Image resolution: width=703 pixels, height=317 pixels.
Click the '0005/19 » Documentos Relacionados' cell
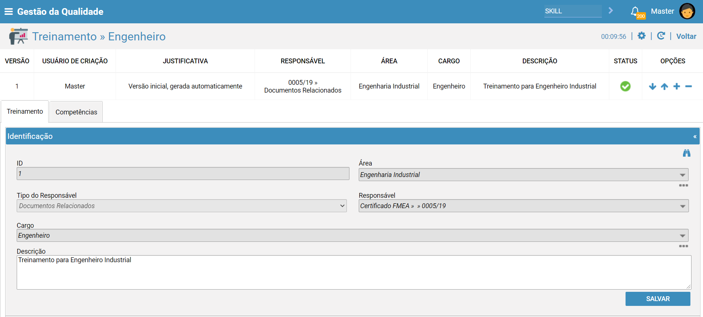click(x=303, y=86)
